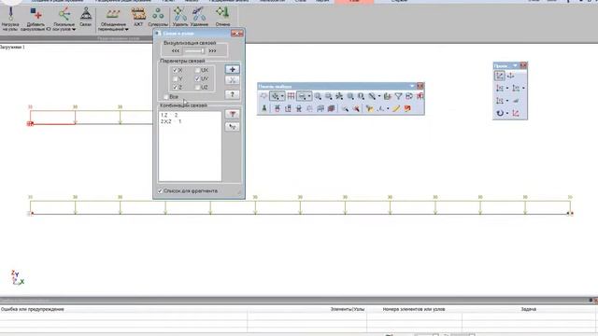Click the yellow ruler measure icon

point(396,108)
